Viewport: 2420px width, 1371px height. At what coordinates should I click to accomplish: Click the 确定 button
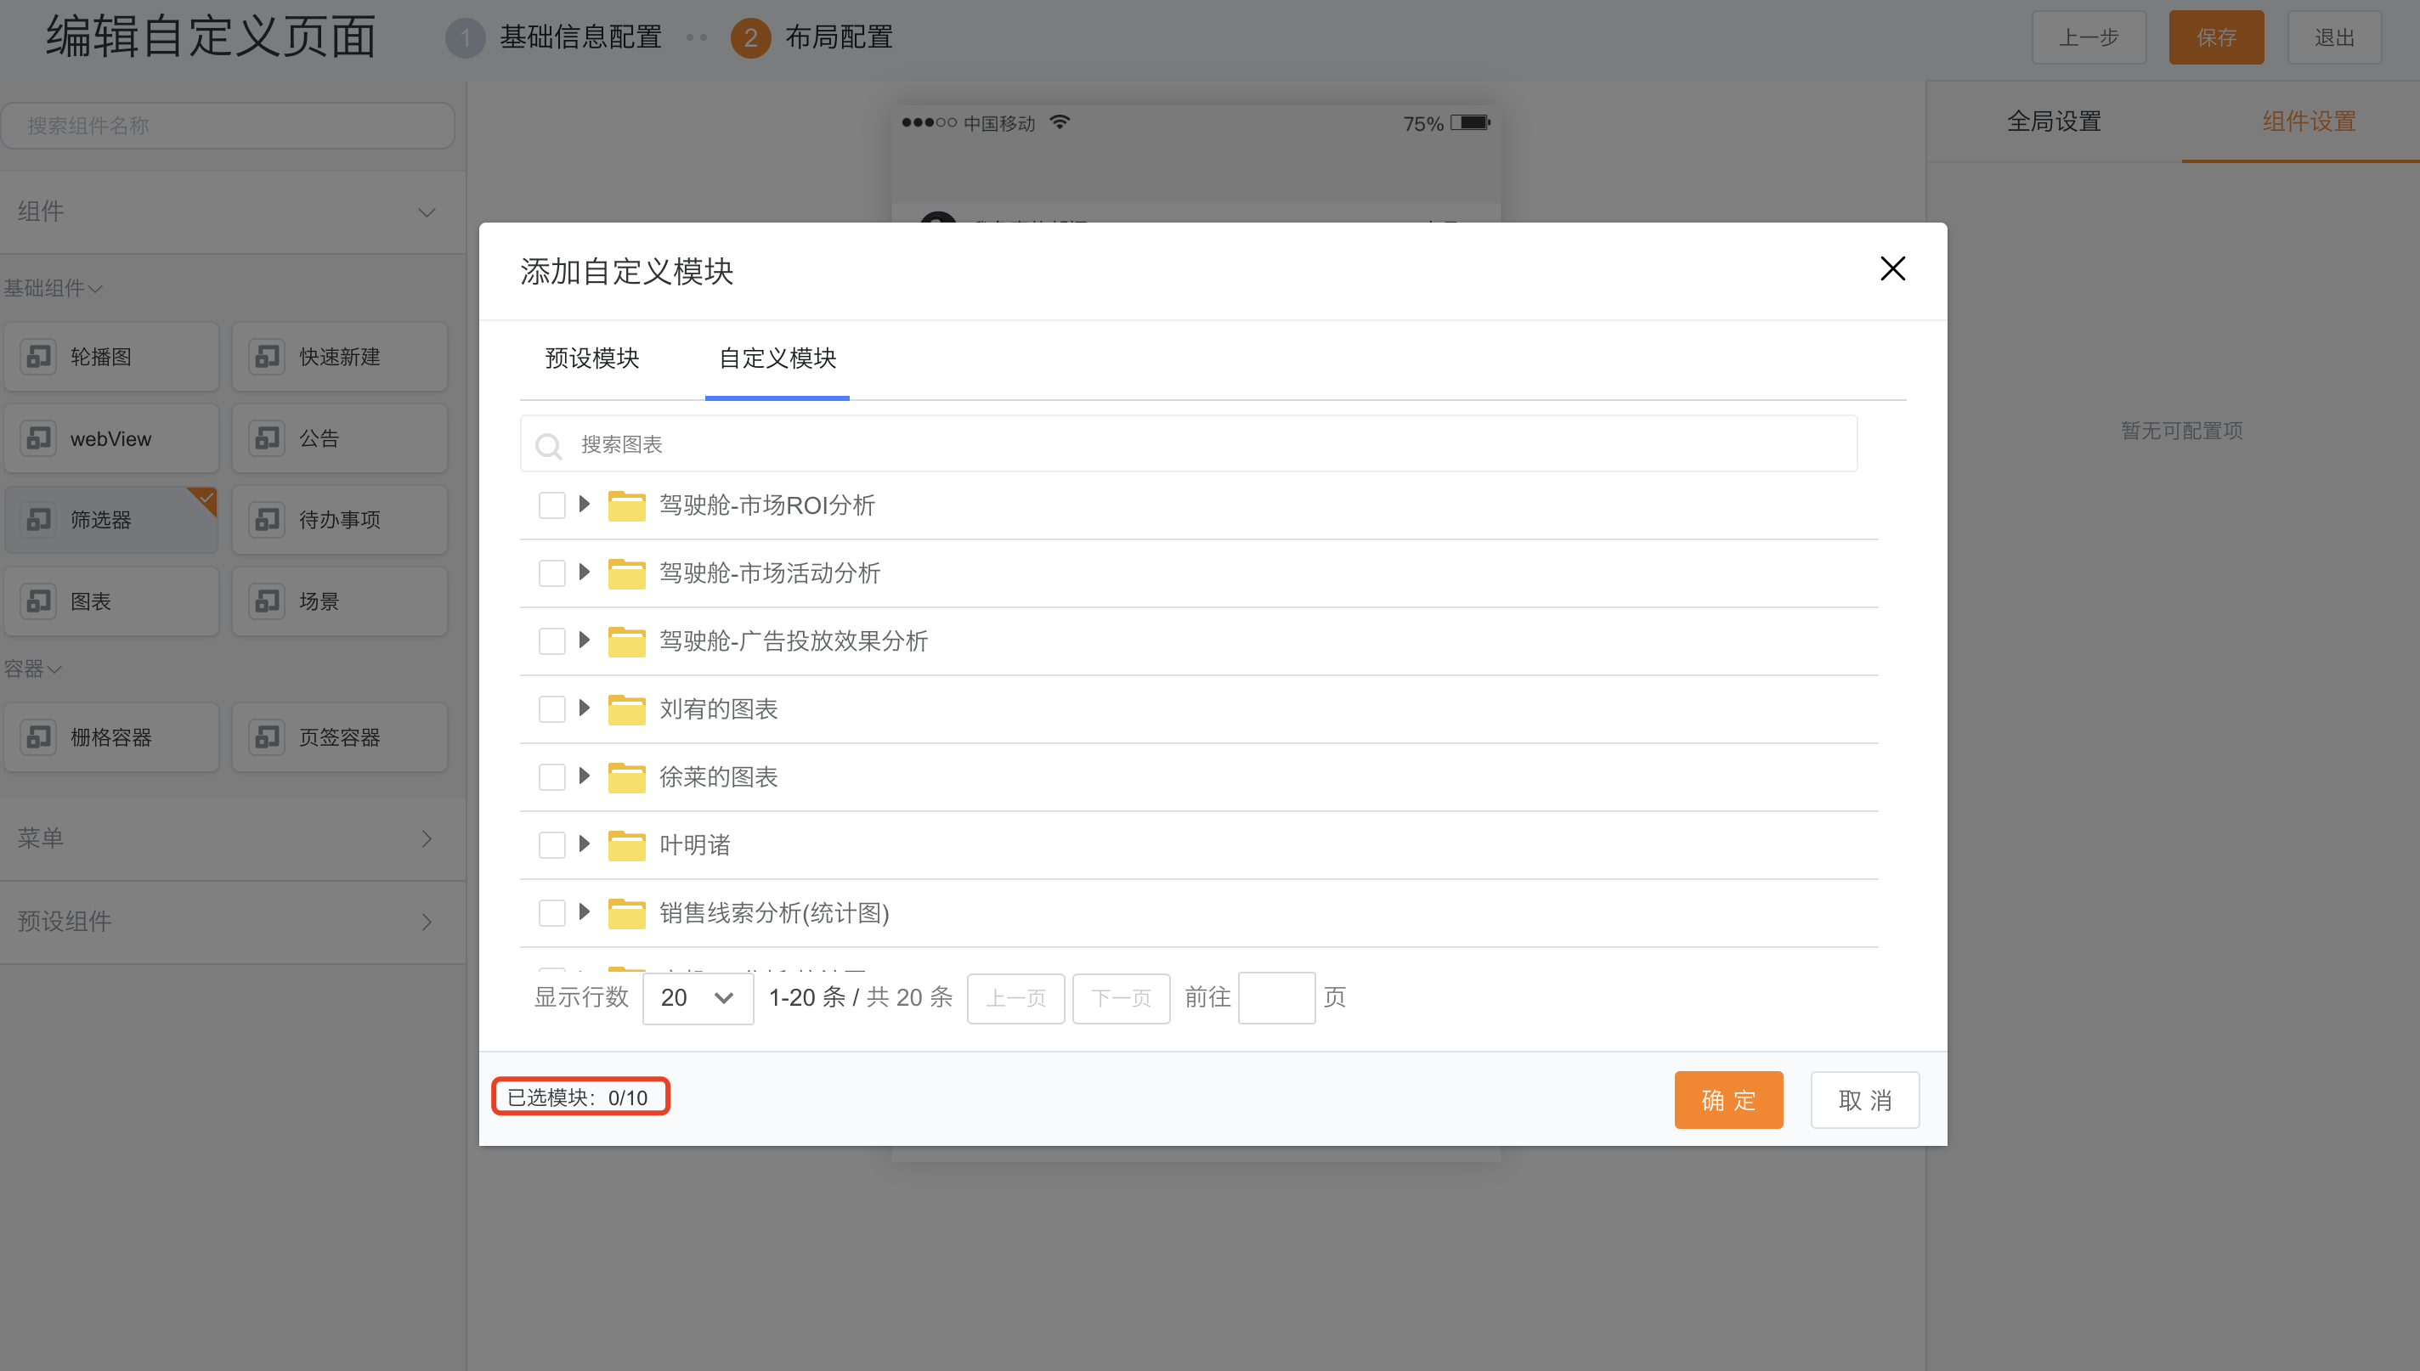pos(1727,1100)
